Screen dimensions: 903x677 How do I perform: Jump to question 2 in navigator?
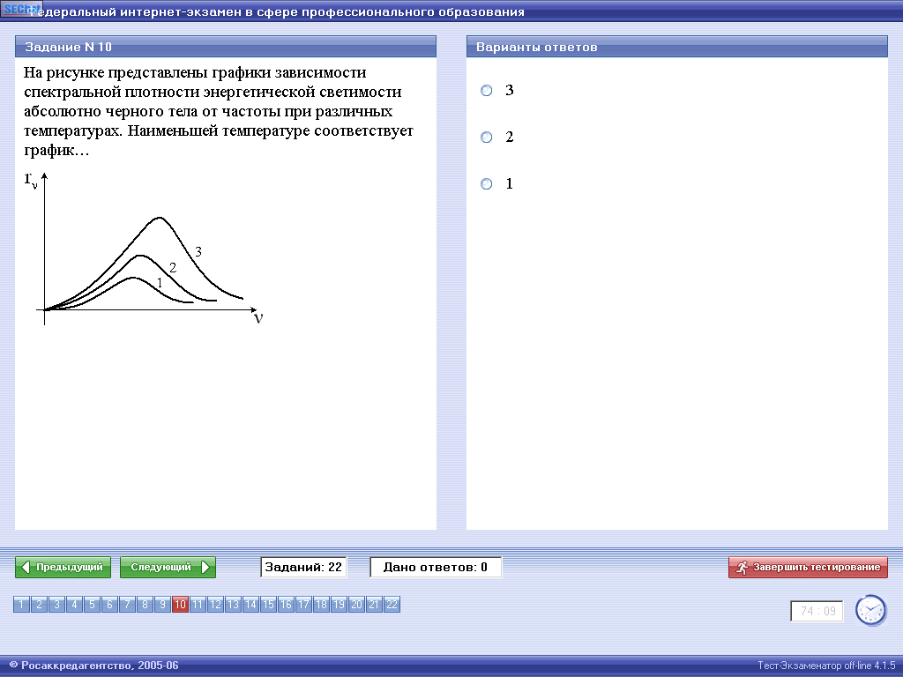[x=39, y=605]
